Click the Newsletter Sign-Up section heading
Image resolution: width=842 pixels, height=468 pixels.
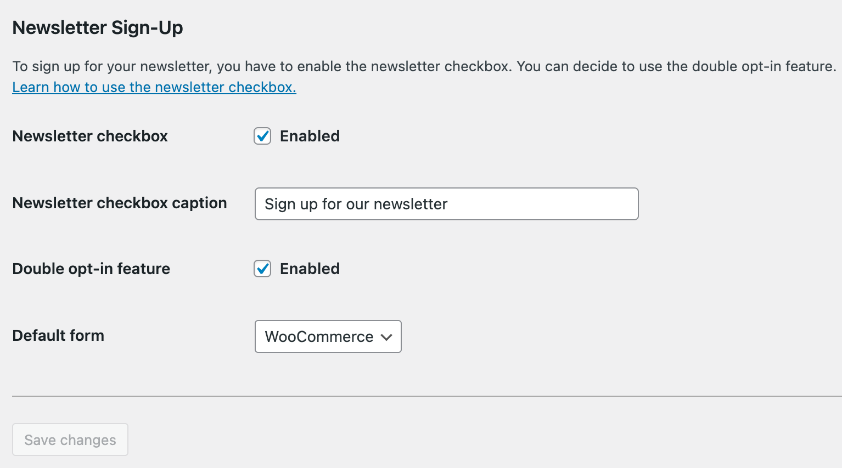(98, 27)
